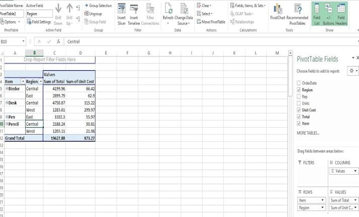
Task: Click the Grand Total cell
Action: coord(24,138)
